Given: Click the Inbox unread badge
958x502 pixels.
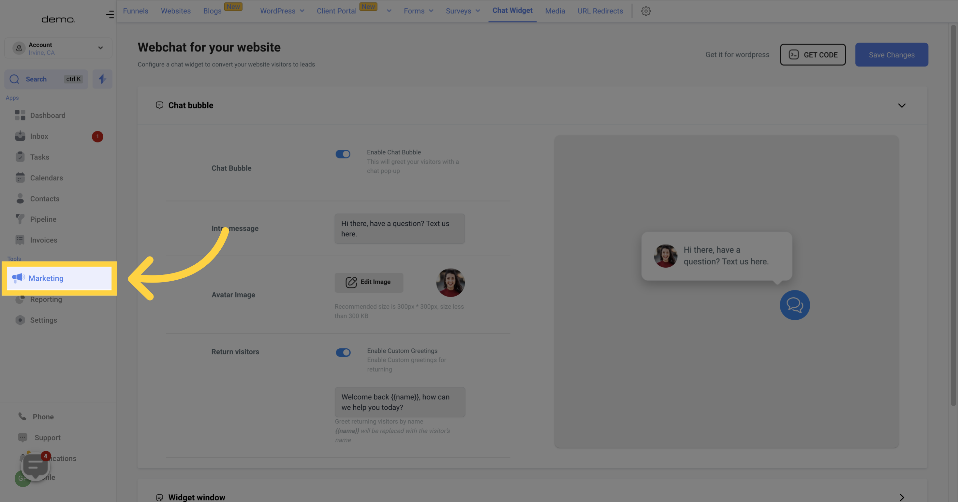Looking at the screenshot, I should [x=97, y=136].
